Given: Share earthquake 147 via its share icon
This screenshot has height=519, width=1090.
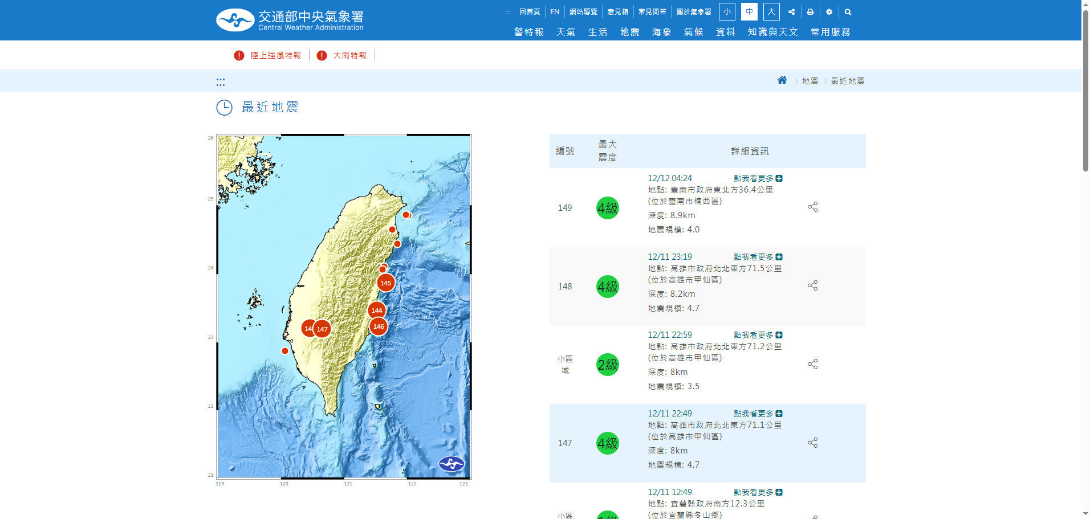Looking at the screenshot, I should (812, 443).
